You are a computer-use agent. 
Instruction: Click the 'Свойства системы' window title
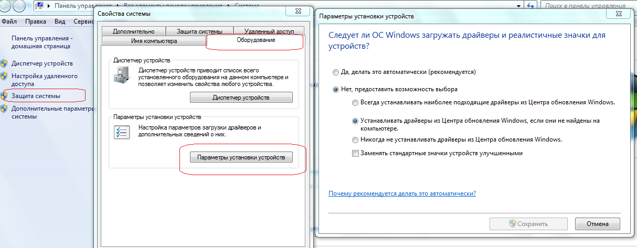pos(124,13)
